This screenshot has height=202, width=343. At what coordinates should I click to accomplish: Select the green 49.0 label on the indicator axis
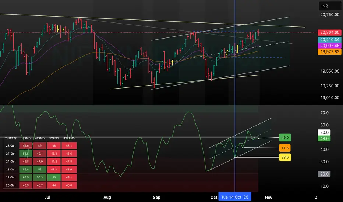[324, 138]
